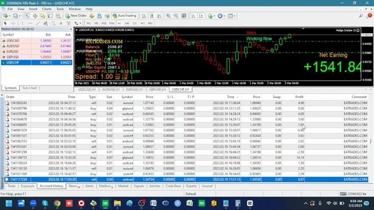Screen dimensions: 374x210
Task: Open MetaEditor from the toolbar
Action: (92, 16)
